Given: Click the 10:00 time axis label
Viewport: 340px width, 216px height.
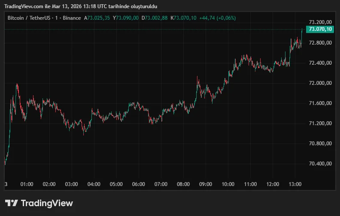Looking at the screenshot, I should [x=228, y=184].
